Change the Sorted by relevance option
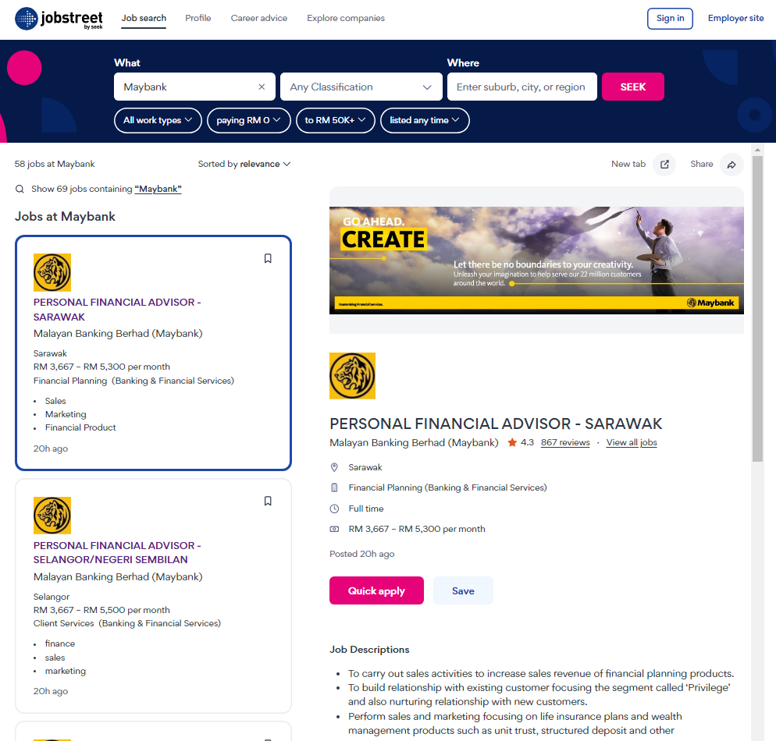 [x=244, y=164]
